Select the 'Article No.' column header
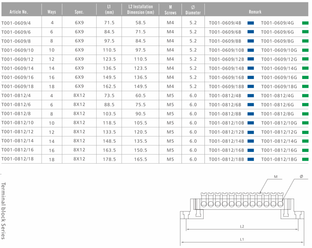 (x=19, y=12)
